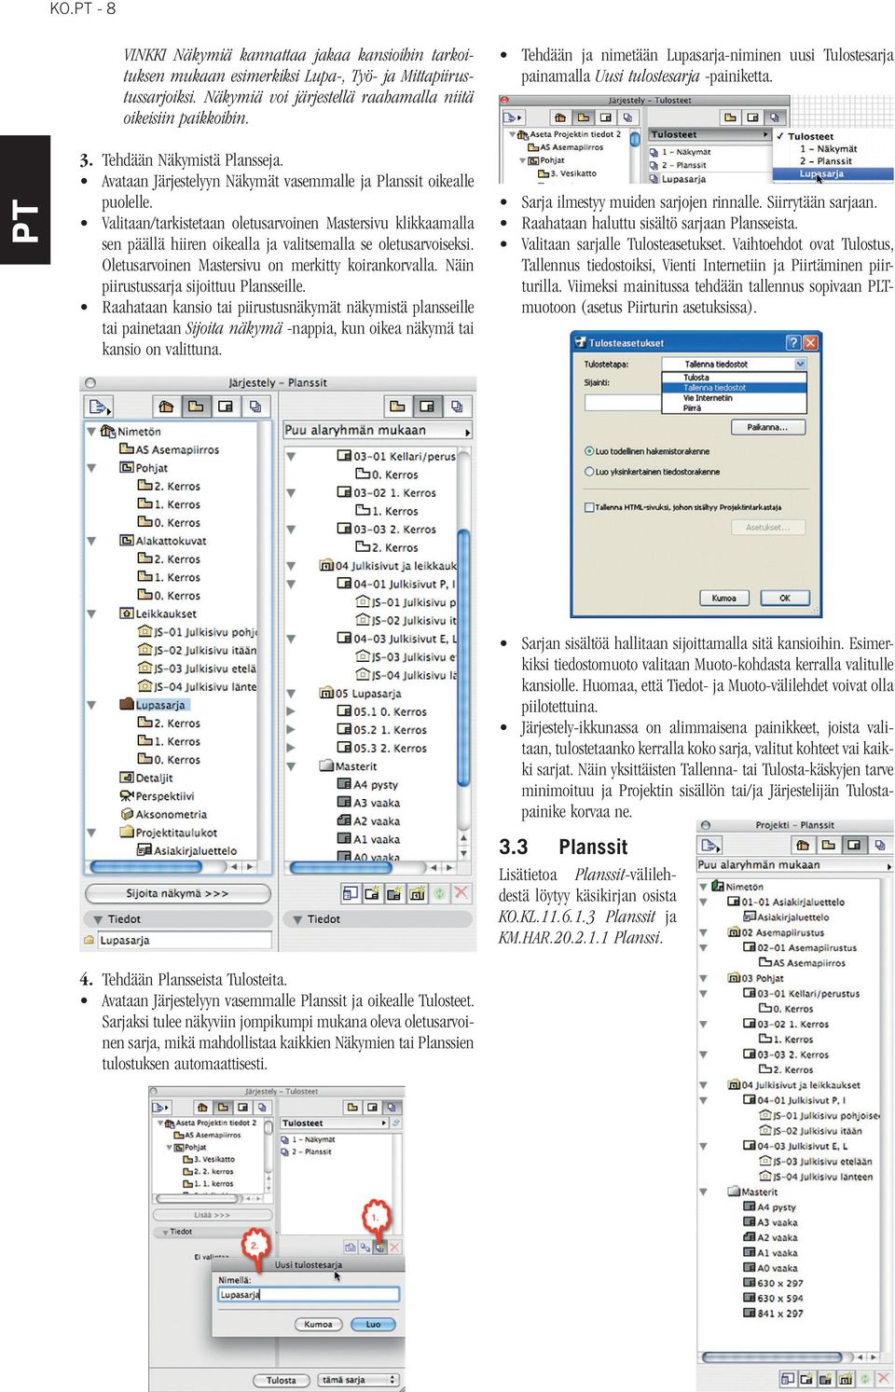This screenshot has height=1392, width=895.
Task: Click Publisher Sets icon in Järjestely - Planssit left toolbar
Action: coord(255,407)
